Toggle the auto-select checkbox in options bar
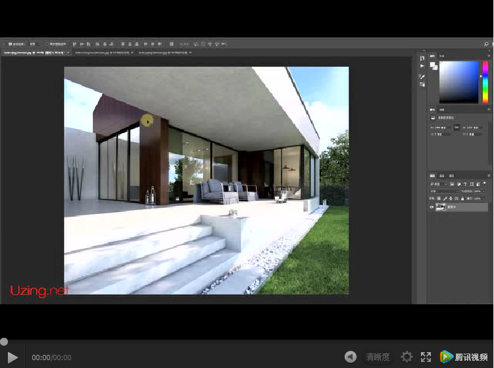The width and height of the screenshot is (494, 368). tap(9, 43)
